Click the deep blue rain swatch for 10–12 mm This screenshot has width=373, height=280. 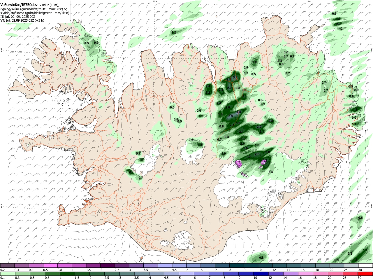point(261,274)
